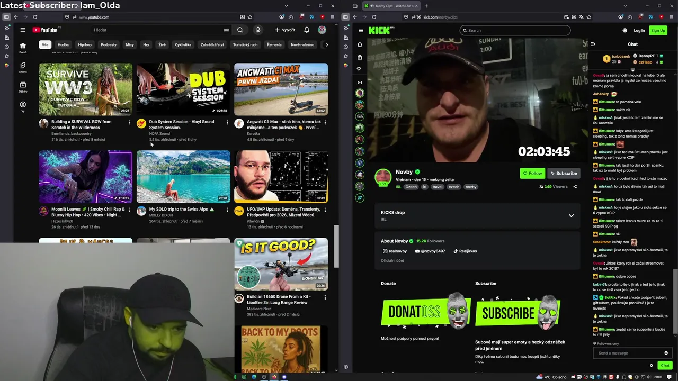The height and width of the screenshot is (381, 678).
Task: Open the Kick hamburger menu
Action: click(x=361, y=30)
